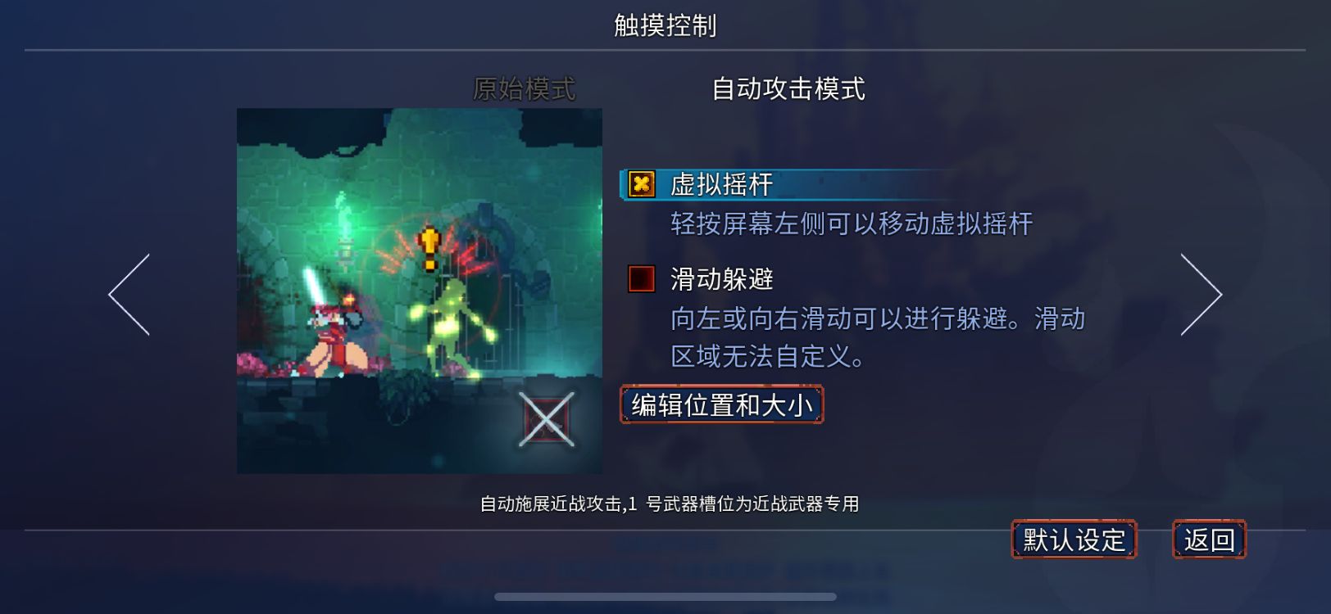This screenshot has width=1331, height=614.
Task: Tap the home indicator bar at bottom
Action: (665, 597)
